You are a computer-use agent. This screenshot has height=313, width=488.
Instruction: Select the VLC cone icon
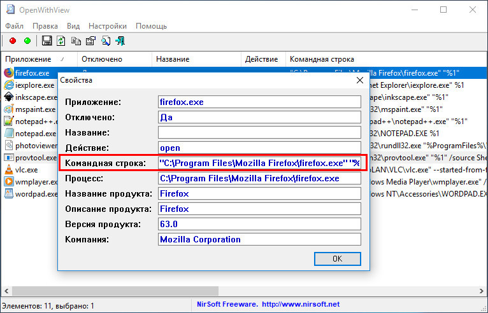[9, 170]
